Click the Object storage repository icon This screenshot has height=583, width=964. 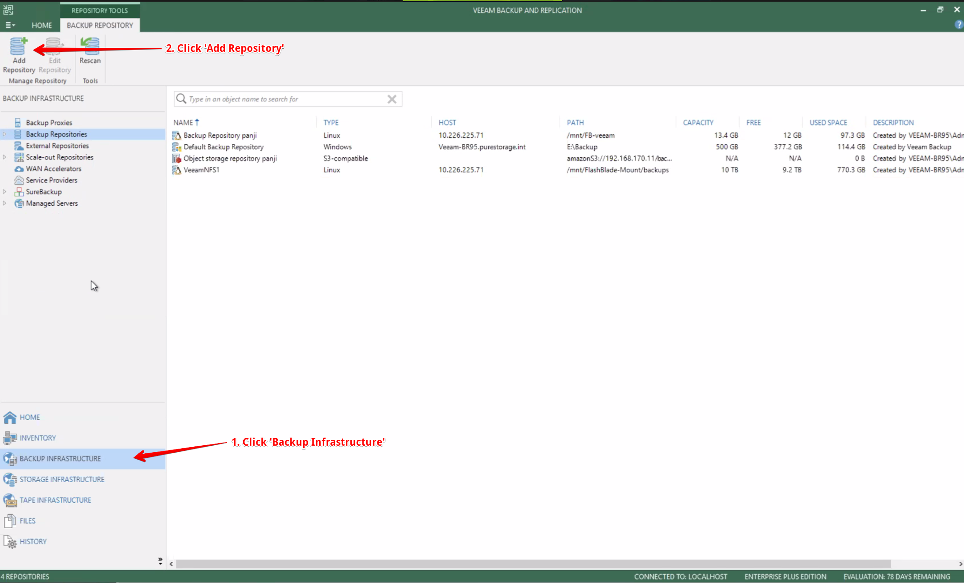(177, 159)
